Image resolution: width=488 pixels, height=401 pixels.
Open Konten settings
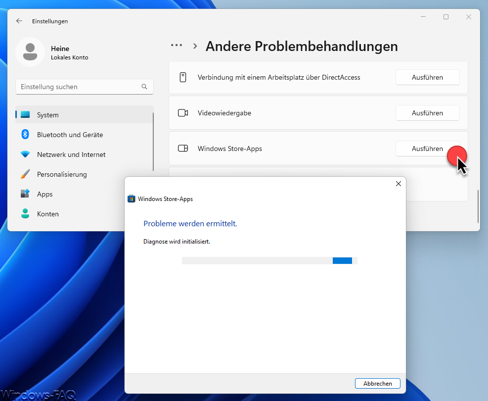pyautogui.click(x=70, y=214)
